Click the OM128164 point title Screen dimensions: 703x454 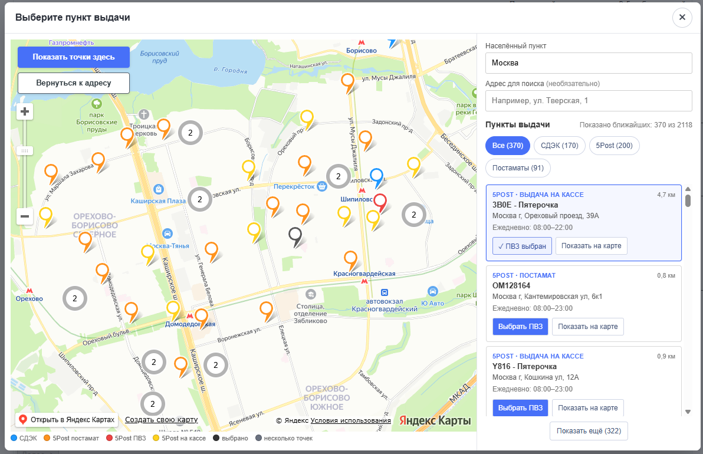[x=511, y=286]
